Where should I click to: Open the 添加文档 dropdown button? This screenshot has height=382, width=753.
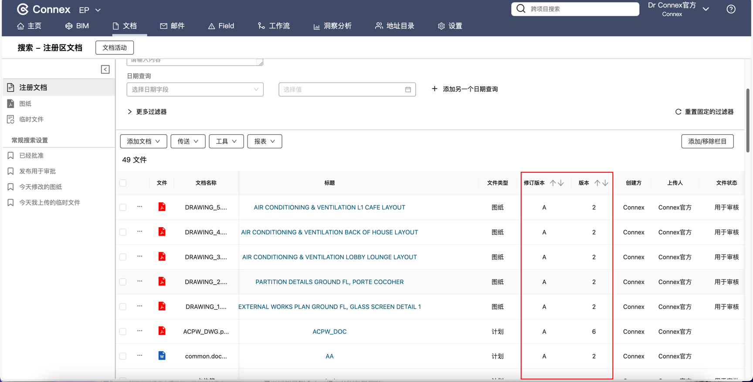(143, 141)
